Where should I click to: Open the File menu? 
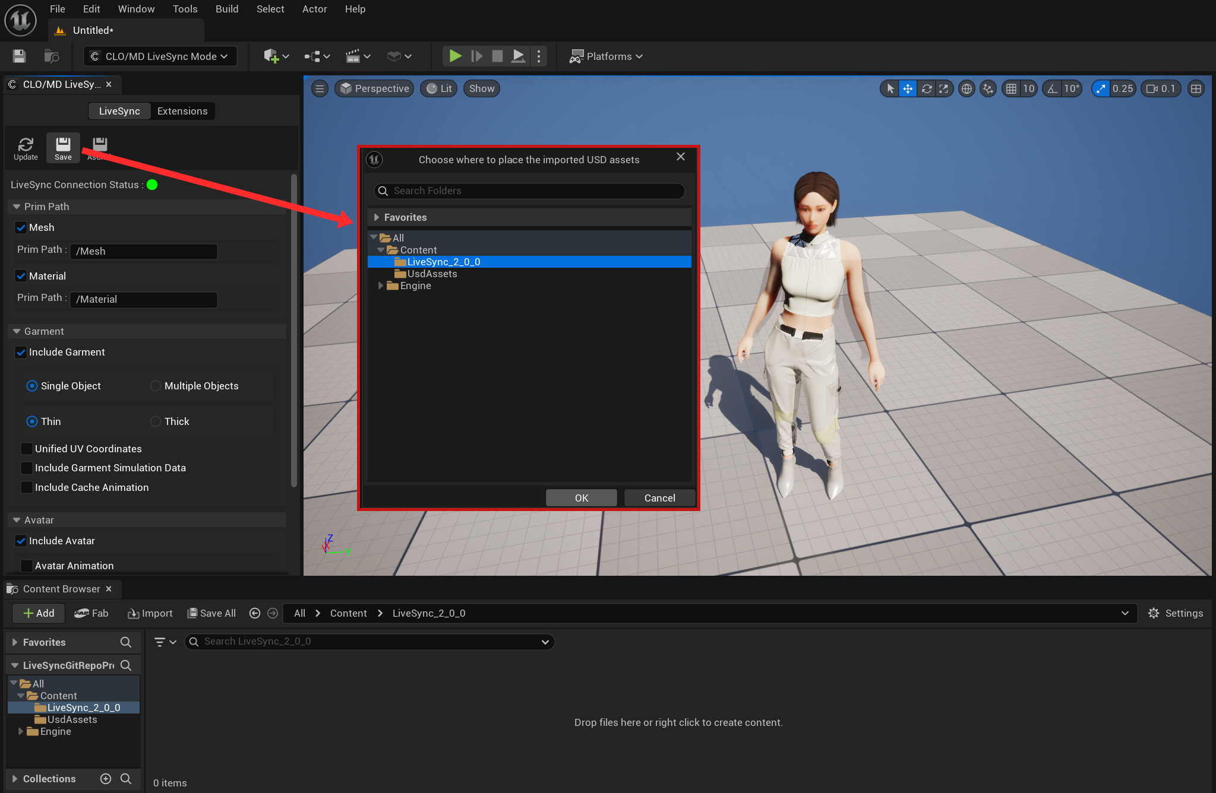58,9
